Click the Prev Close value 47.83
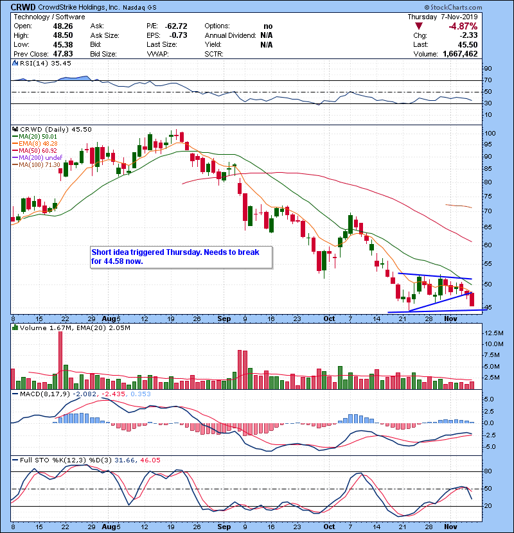This screenshot has height=533, width=514. coord(63,54)
